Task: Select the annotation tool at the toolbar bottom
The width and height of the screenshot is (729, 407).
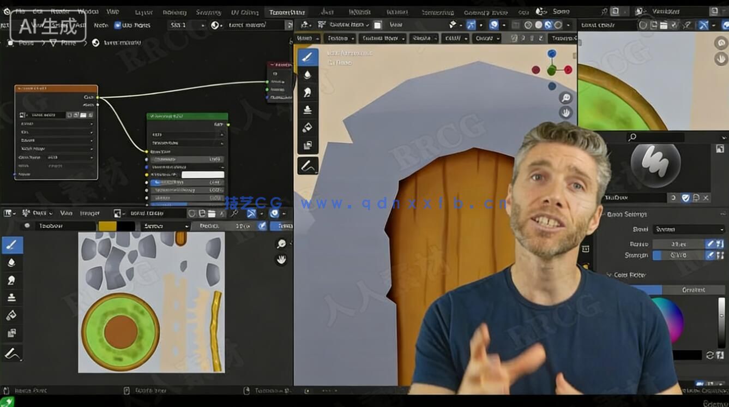Action: [307, 165]
